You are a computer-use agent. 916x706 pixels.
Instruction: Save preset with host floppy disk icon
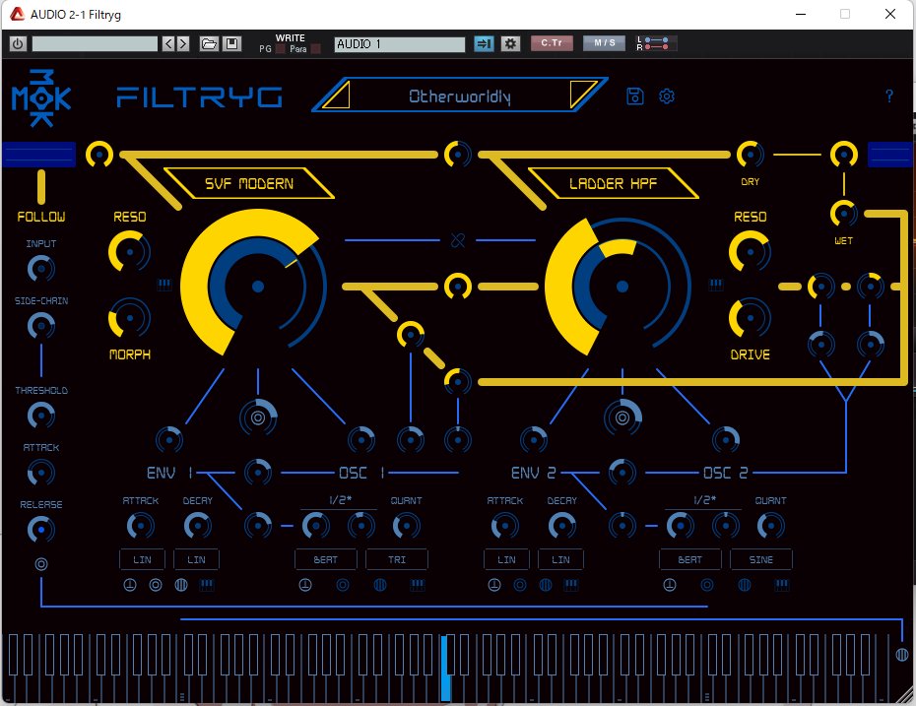pos(231,43)
